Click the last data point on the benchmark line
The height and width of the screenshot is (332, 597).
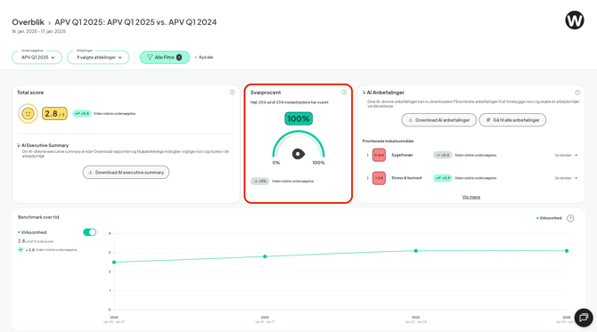[x=567, y=251]
